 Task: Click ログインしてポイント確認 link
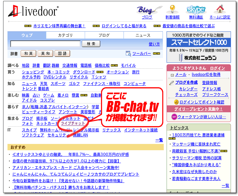pos(202,102)
